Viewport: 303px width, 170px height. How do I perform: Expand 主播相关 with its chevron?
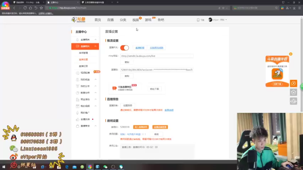(95, 40)
